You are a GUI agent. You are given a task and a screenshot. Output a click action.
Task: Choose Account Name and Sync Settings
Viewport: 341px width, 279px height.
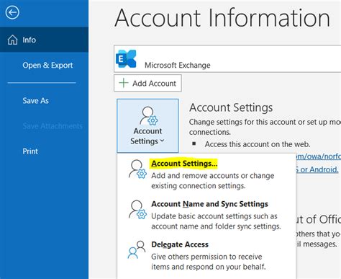(x=209, y=204)
